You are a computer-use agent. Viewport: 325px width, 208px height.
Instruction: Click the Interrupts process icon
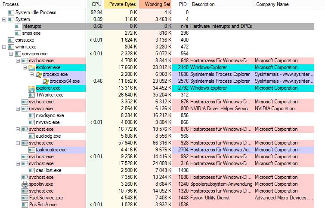point(18,27)
